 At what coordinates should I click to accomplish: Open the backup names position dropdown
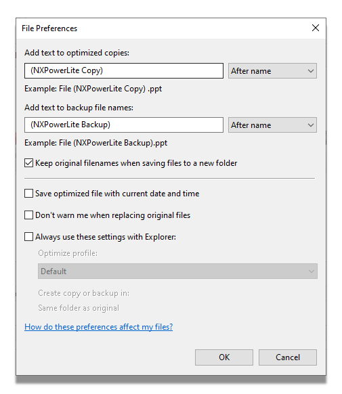[x=272, y=125]
